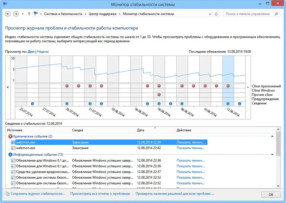Select application failure icon on 30.07.2014
Screen dimensions: 286x203
pos(78,86)
